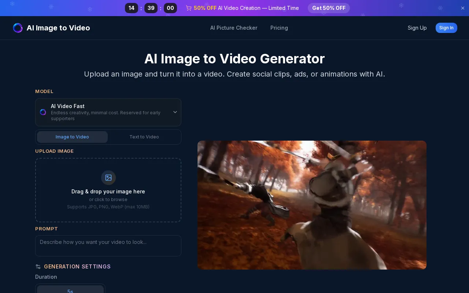
Task: Click the image upload icon
Action: point(108,178)
